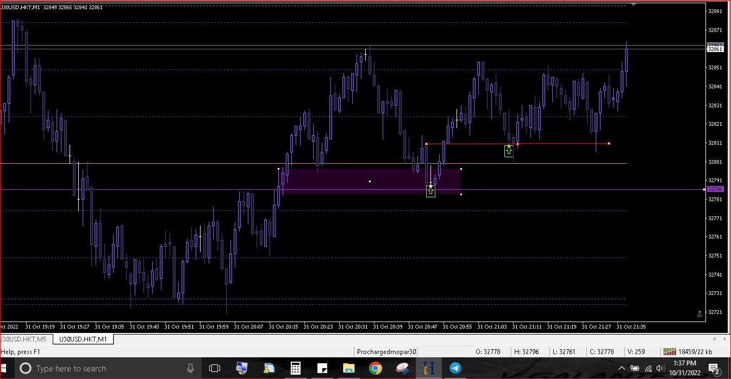This screenshot has width=731, height=379.
Task: Open the calculator app on the taskbar
Action: click(296, 369)
